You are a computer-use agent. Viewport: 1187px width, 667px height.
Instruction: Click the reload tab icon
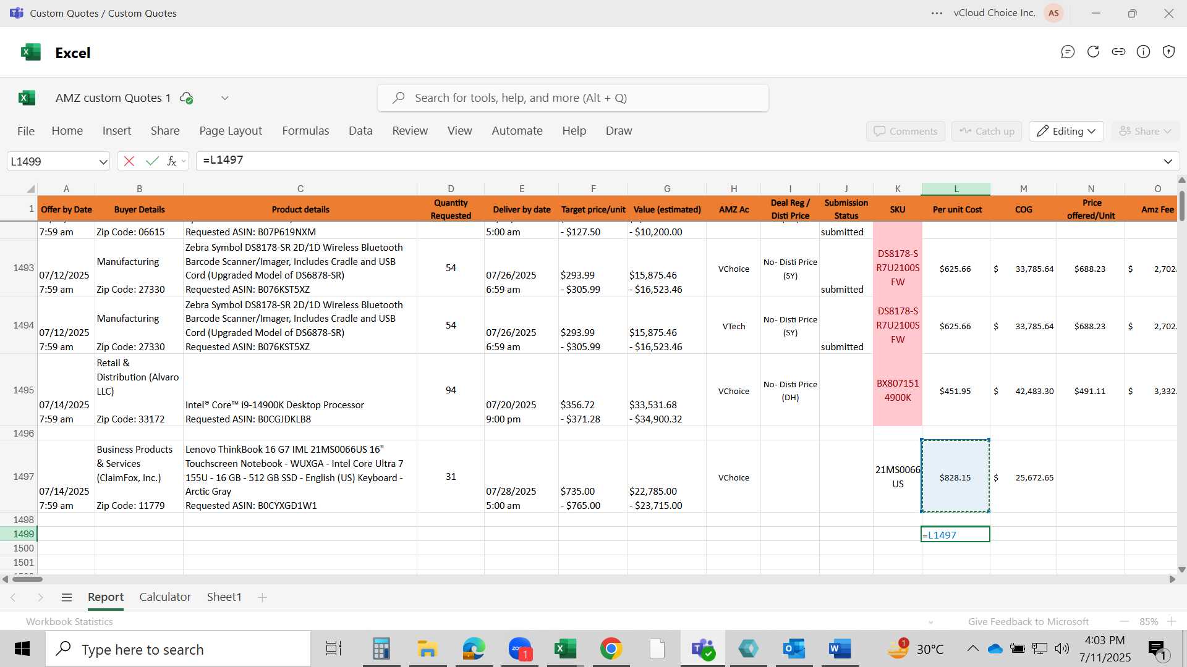(x=1093, y=52)
